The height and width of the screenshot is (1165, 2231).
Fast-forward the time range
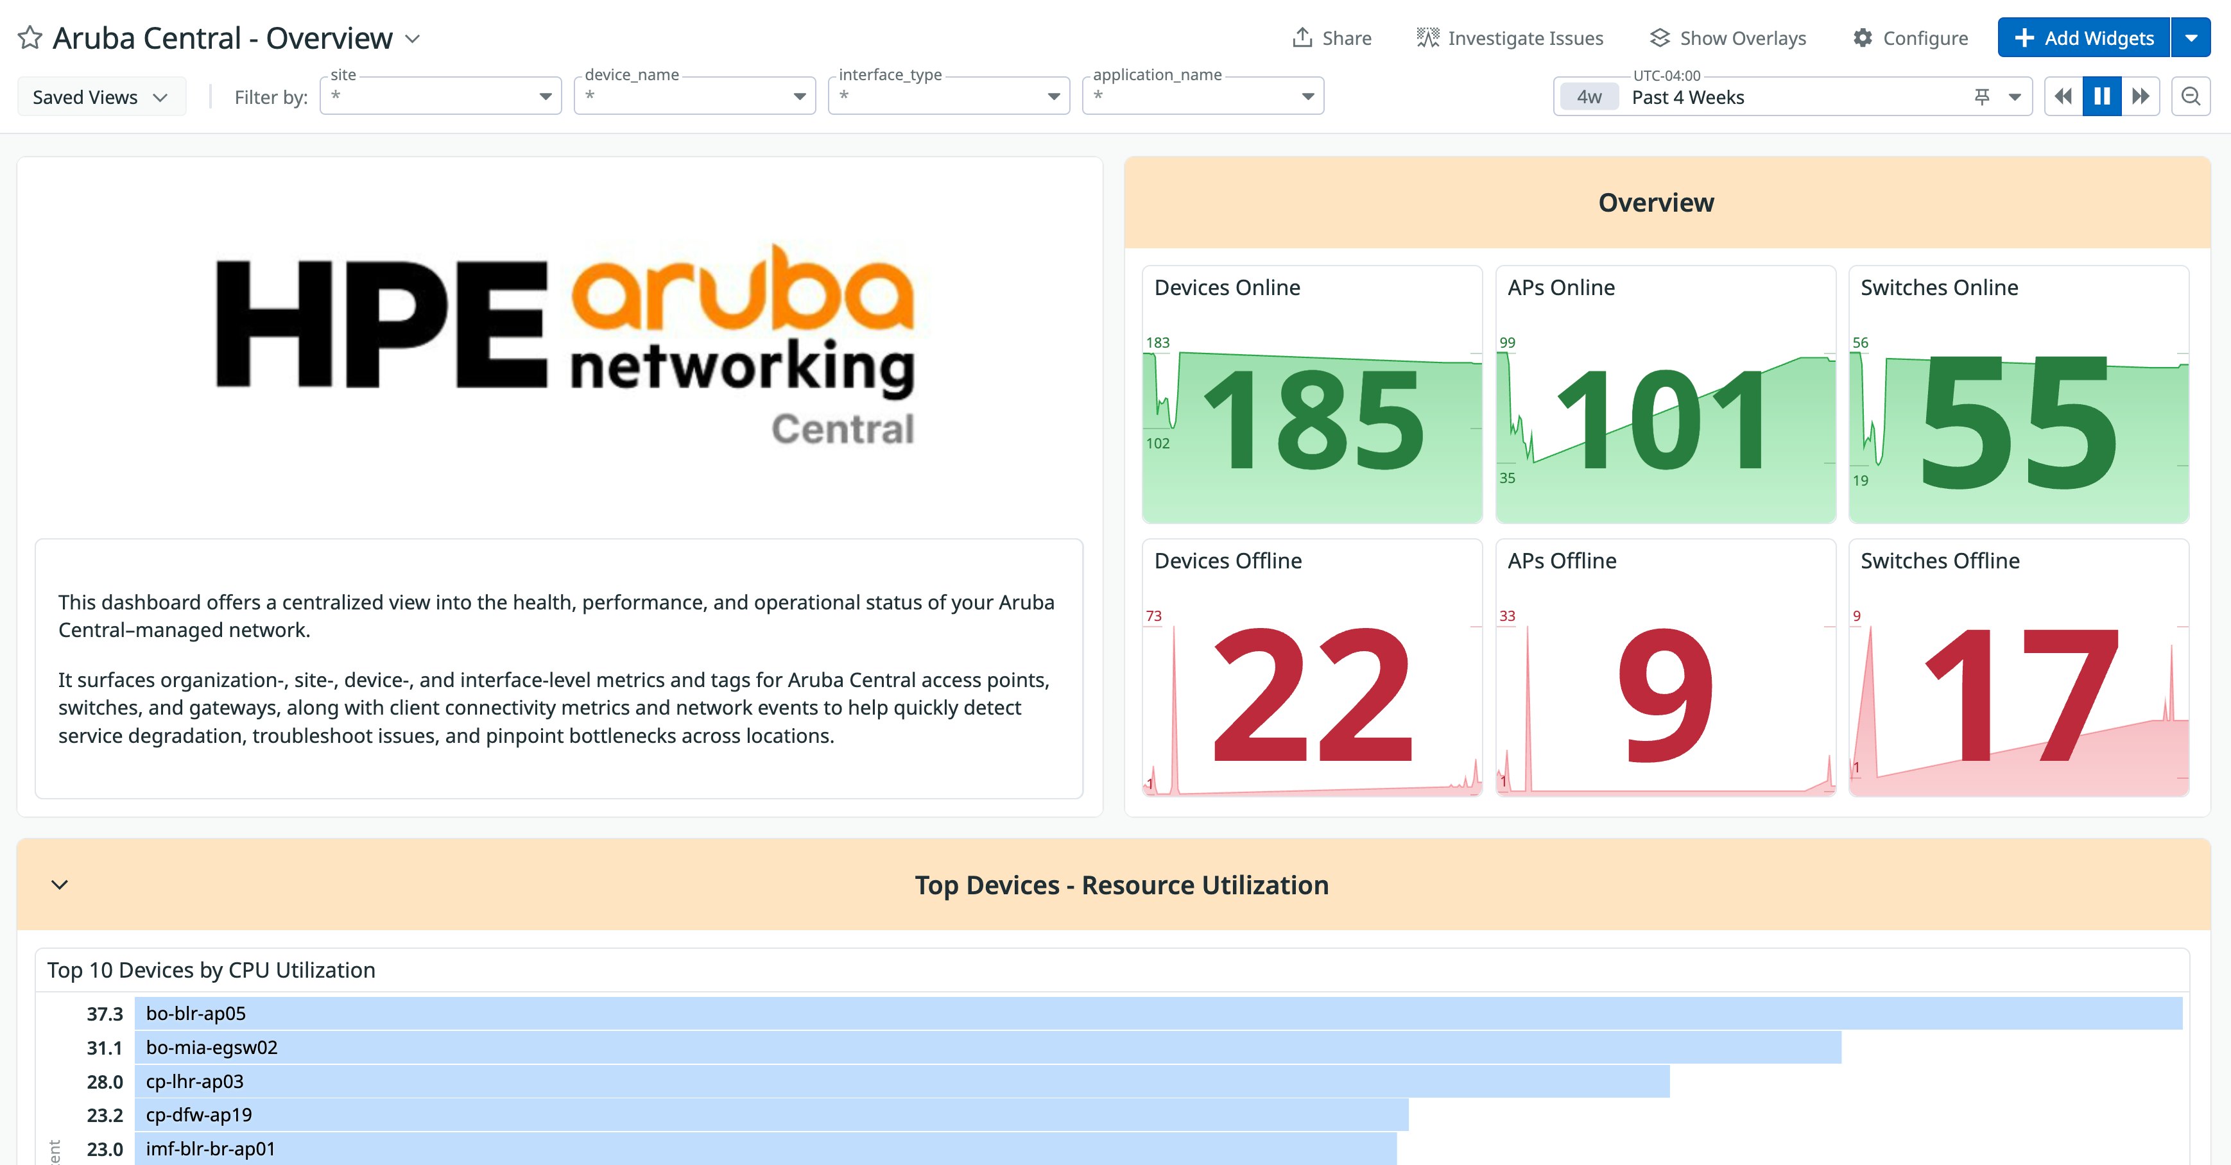click(x=2140, y=96)
